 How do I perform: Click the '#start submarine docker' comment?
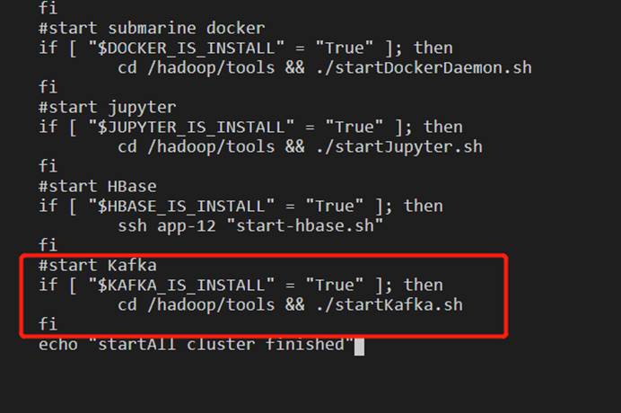152,28
